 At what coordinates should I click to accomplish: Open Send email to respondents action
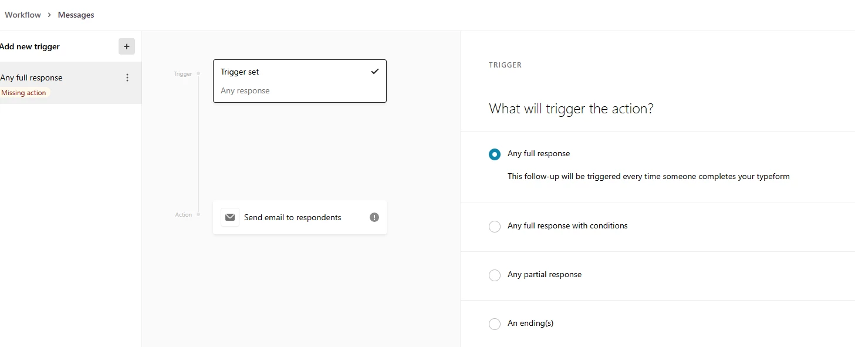click(292, 217)
